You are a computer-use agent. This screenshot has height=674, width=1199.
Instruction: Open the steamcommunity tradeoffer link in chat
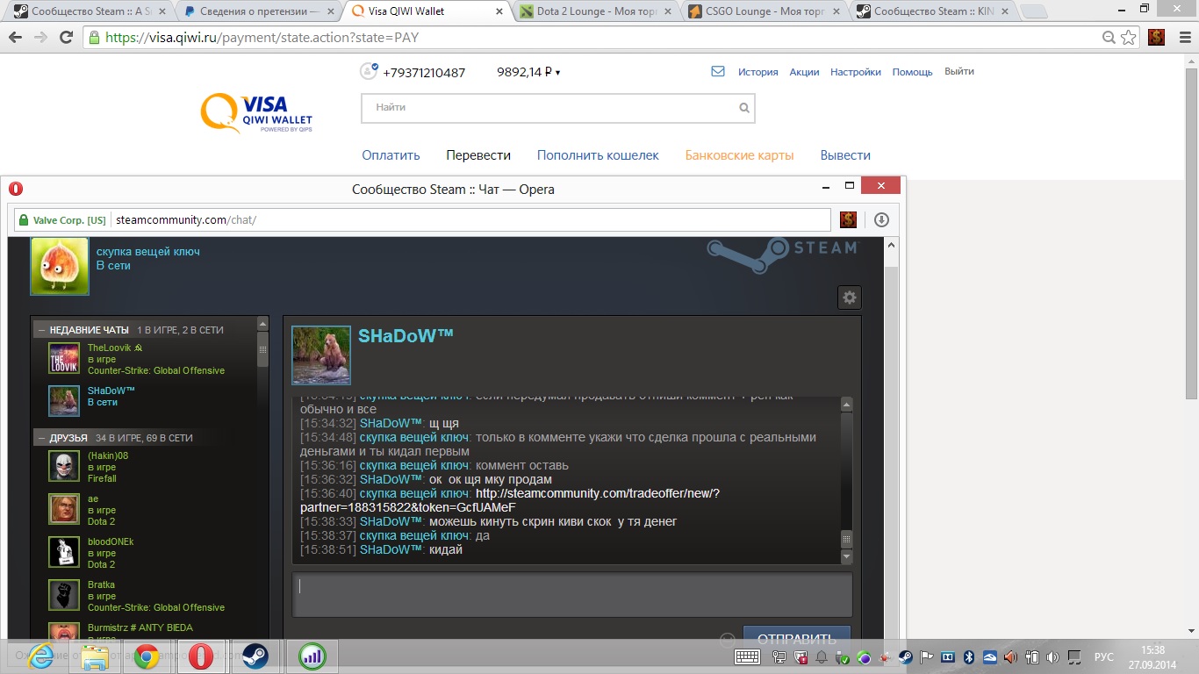click(511, 500)
